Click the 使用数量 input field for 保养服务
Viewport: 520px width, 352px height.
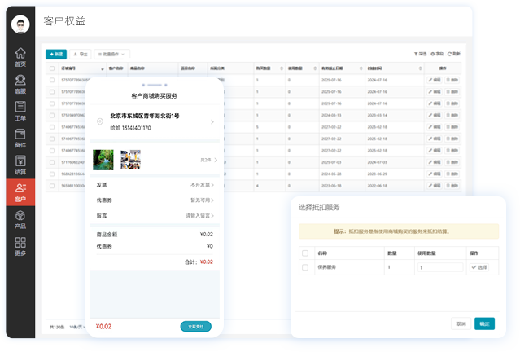click(440, 267)
